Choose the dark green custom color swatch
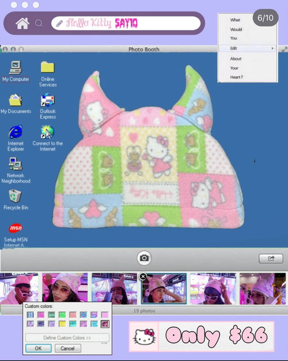This screenshot has width=288, height=361. pyautogui.click(x=51, y=315)
